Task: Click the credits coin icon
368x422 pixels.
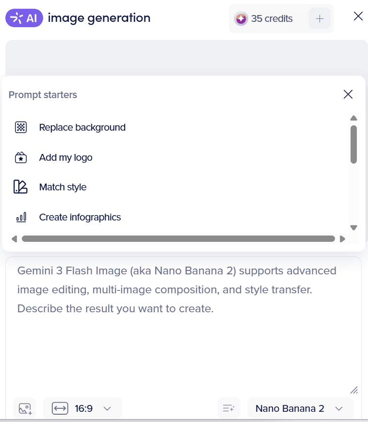Action: [x=241, y=19]
